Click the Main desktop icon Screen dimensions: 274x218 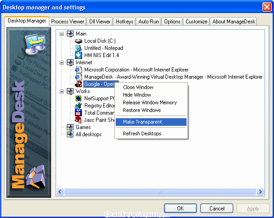[70, 34]
